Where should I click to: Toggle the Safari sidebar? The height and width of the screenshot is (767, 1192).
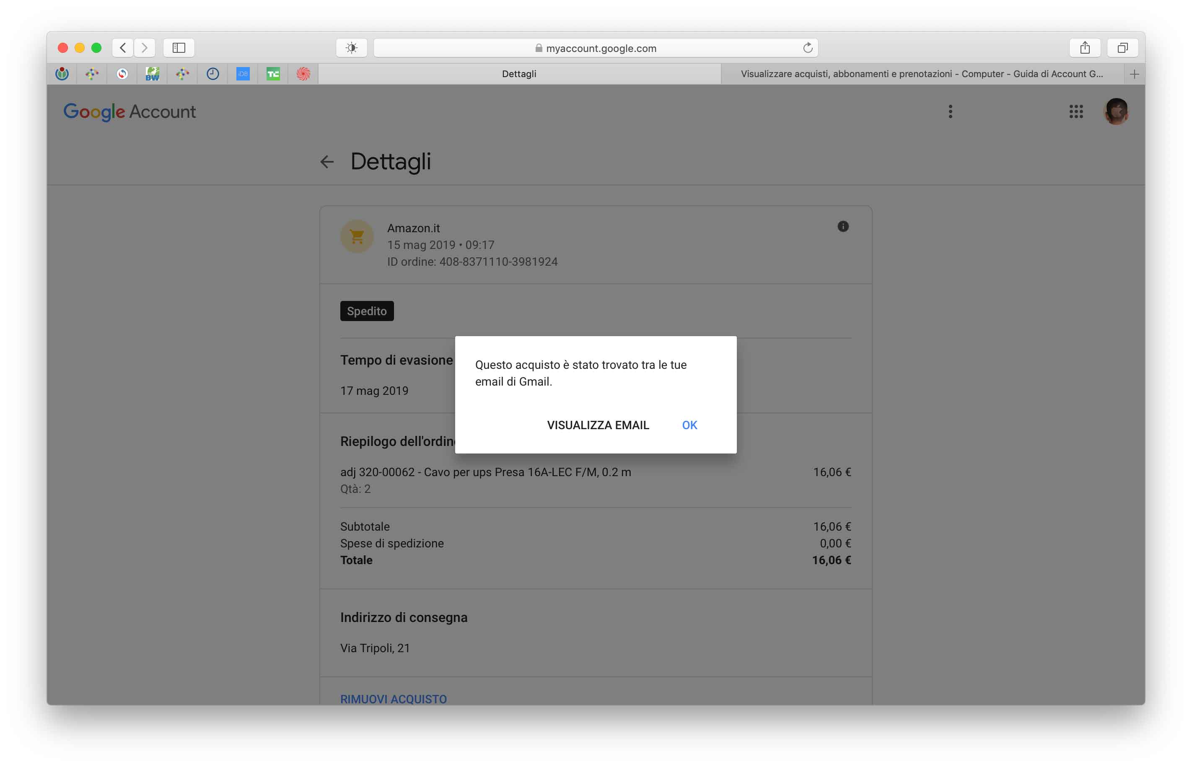179,48
